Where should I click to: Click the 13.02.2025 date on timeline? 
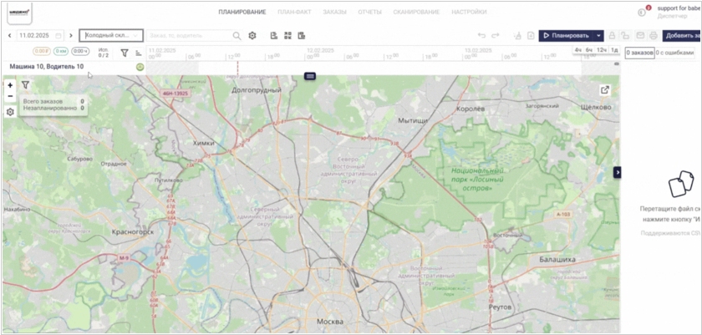(479, 50)
